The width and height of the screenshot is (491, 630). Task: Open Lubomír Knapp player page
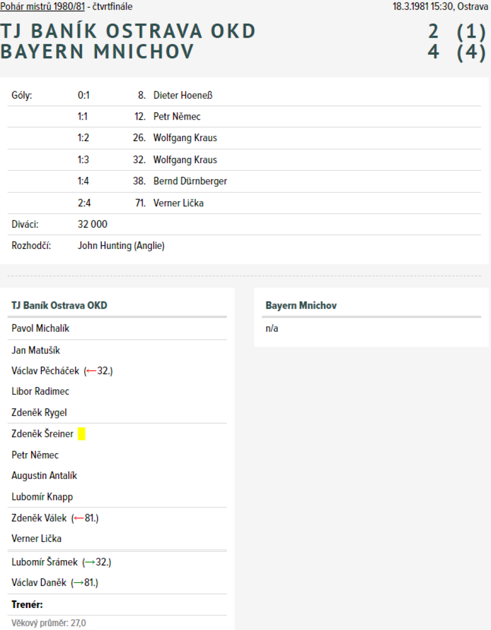(x=42, y=497)
